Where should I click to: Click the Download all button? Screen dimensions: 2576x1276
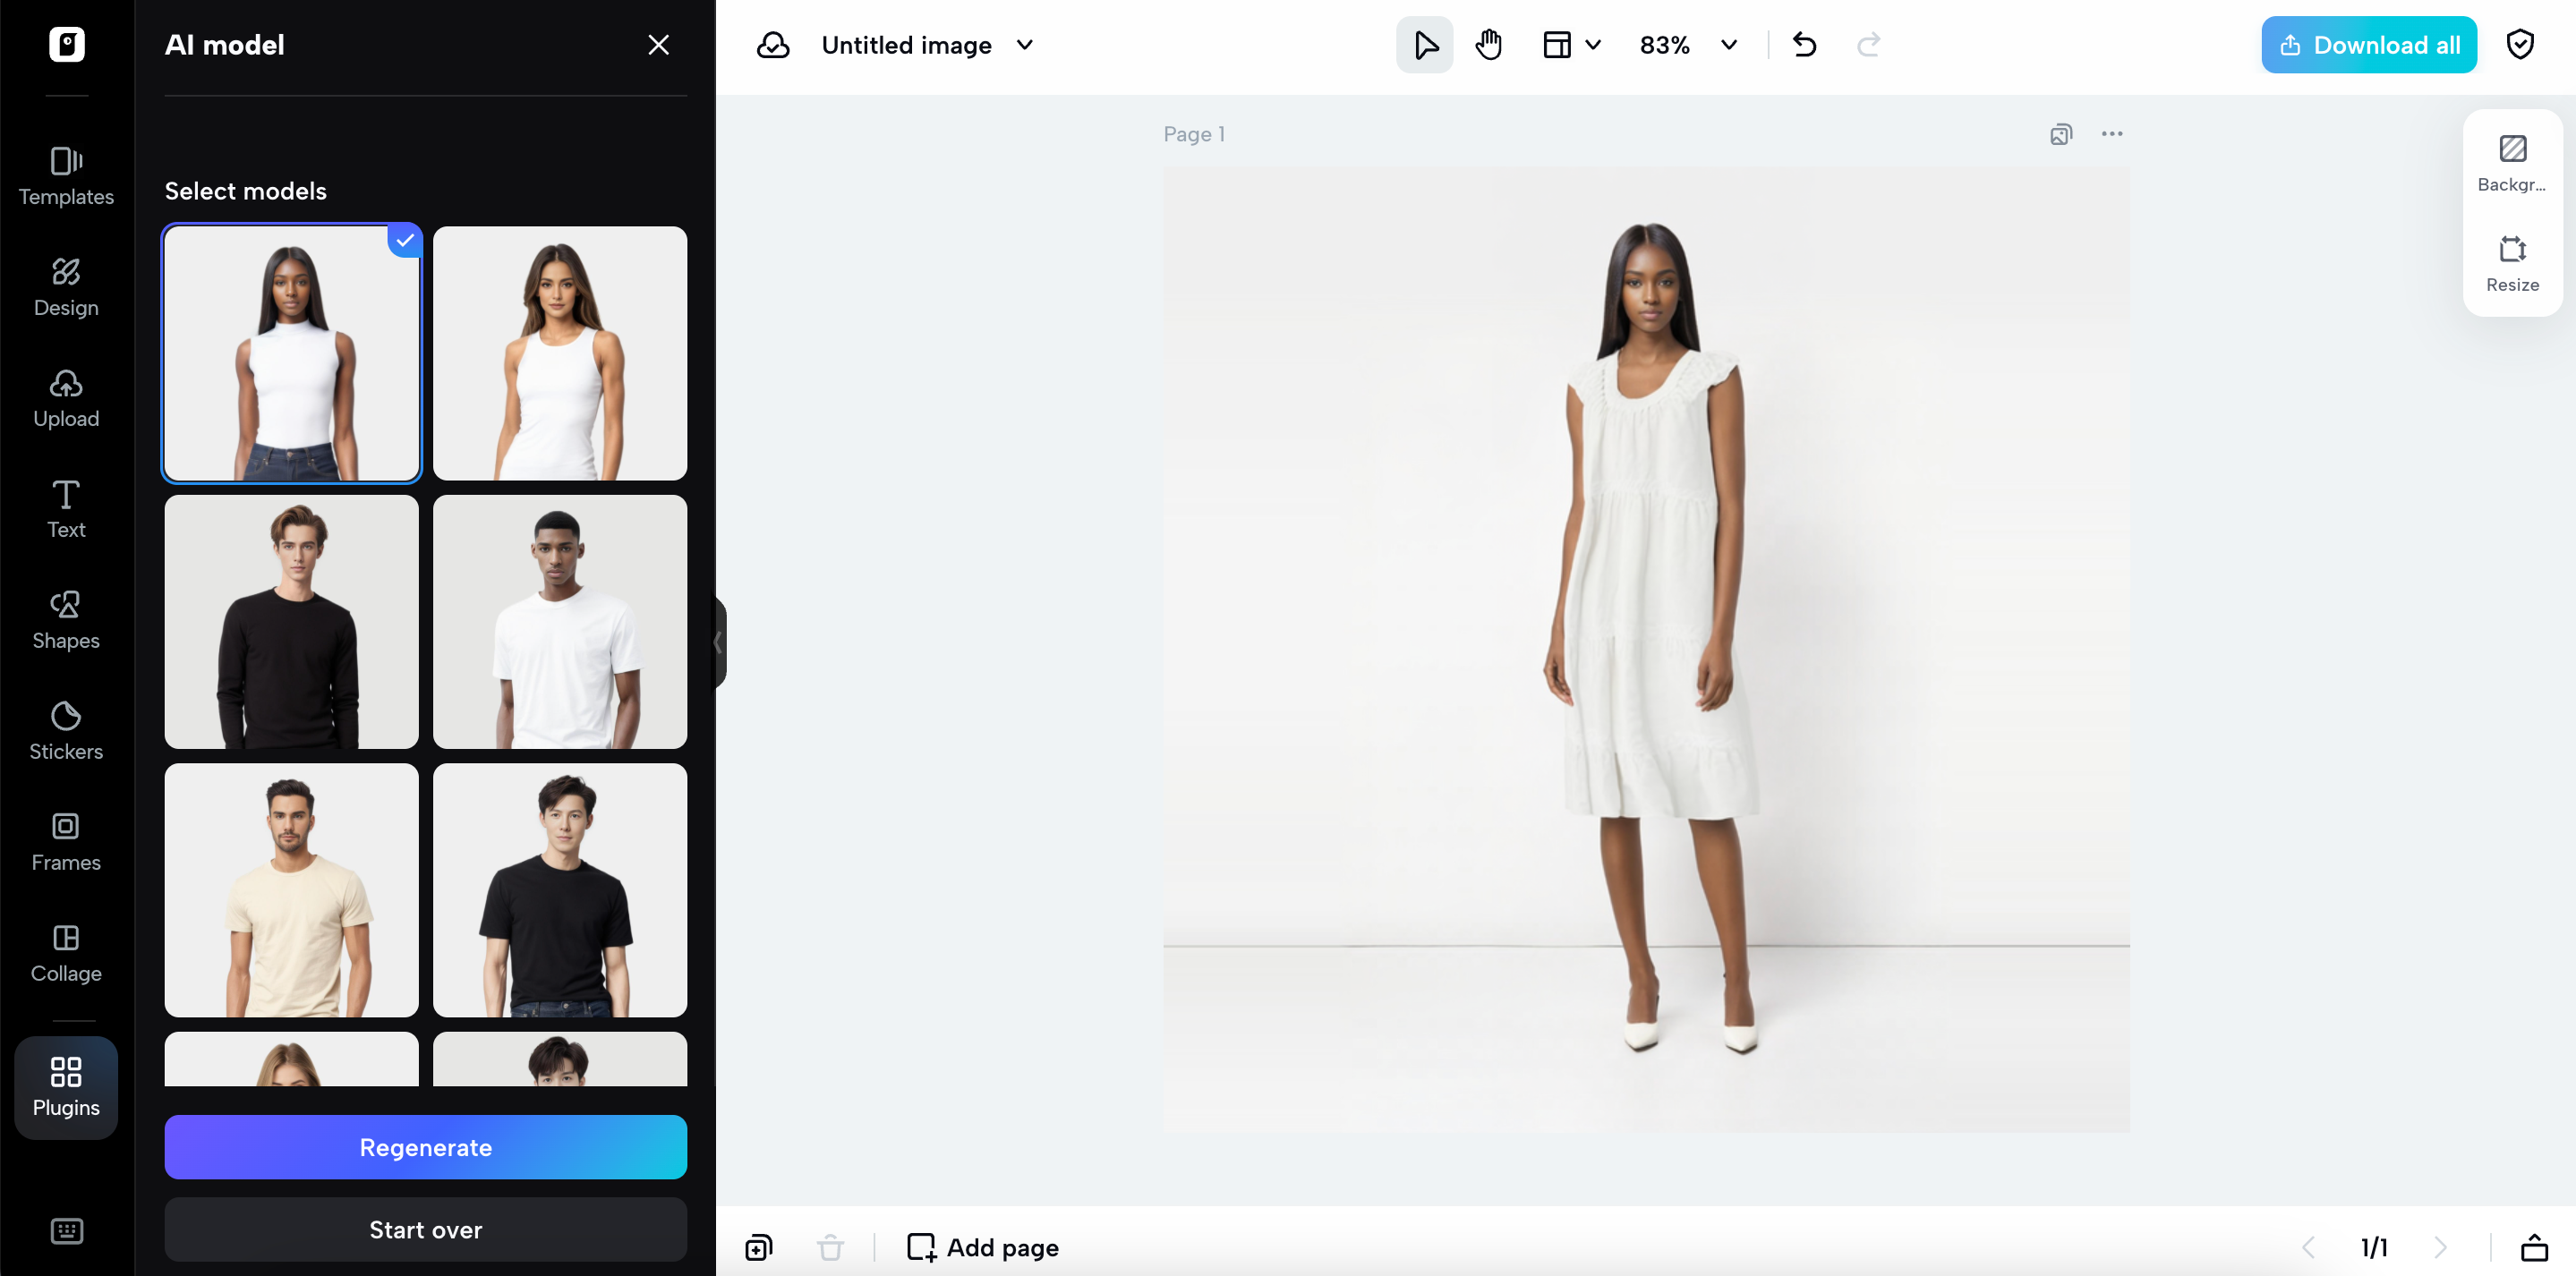click(x=2368, y=44)
